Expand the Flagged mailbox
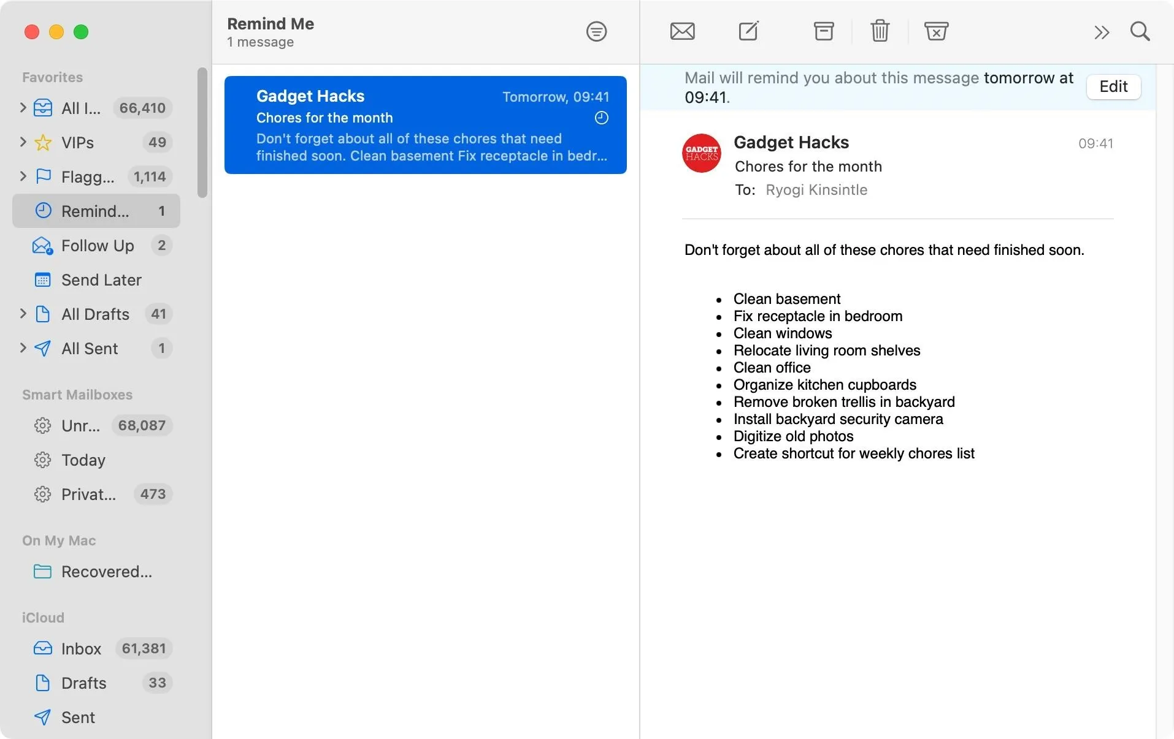1174x739 pixels. point(23,176)
